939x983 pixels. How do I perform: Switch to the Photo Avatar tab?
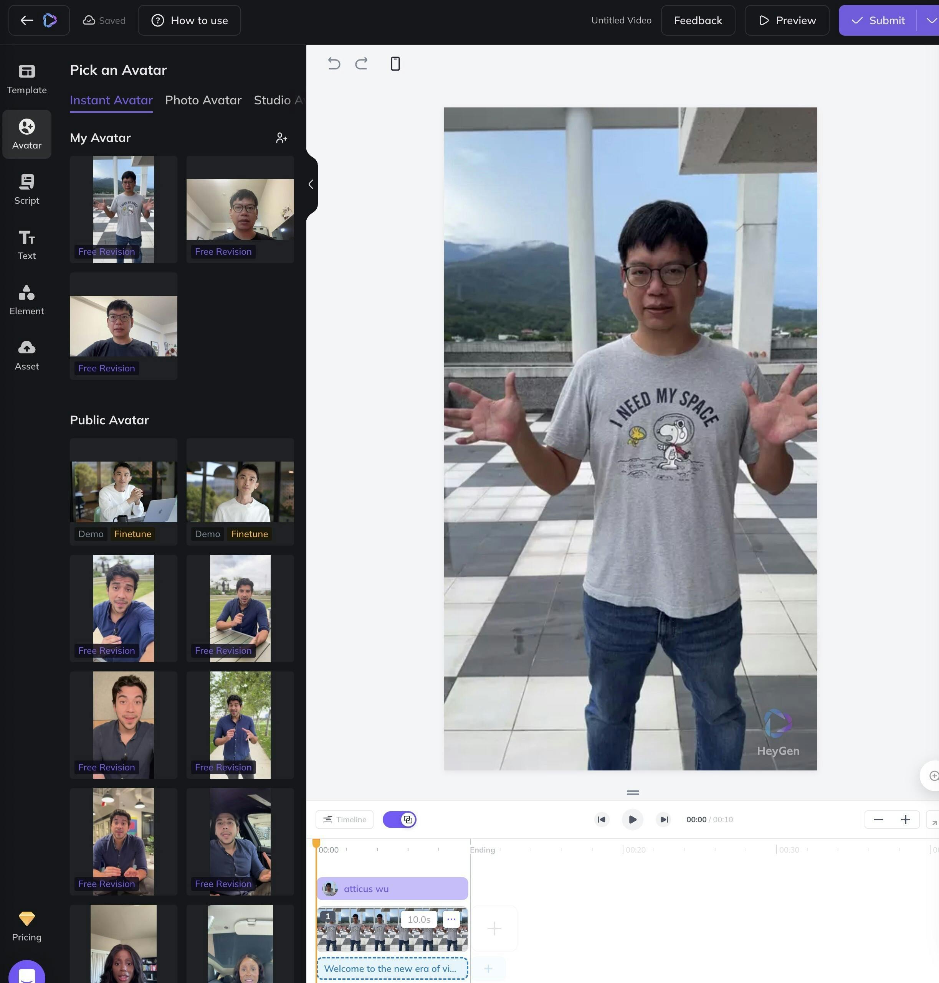click(x=203, y=100)
